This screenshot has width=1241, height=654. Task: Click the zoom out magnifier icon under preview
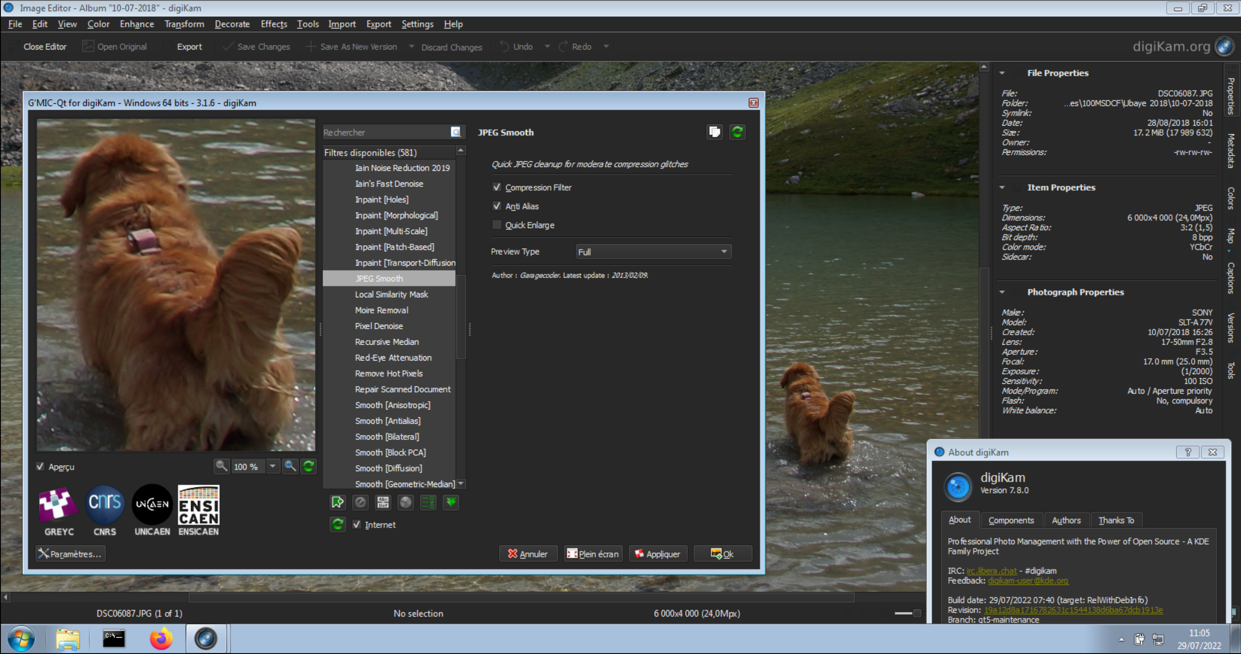pos(221,466)
